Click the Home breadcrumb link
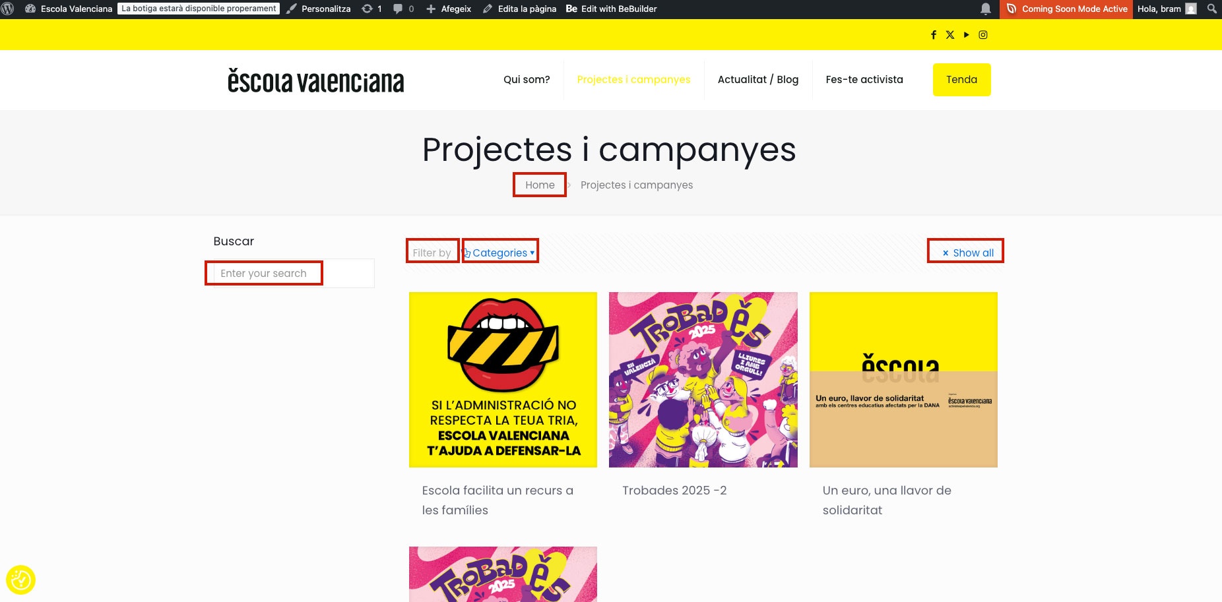This screenshot has height=602, width=1222. (540, 185)
